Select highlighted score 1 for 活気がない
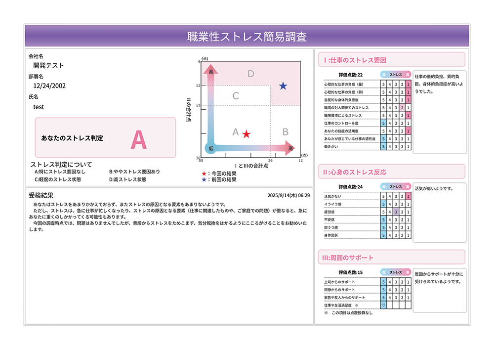 coord(409,196)
